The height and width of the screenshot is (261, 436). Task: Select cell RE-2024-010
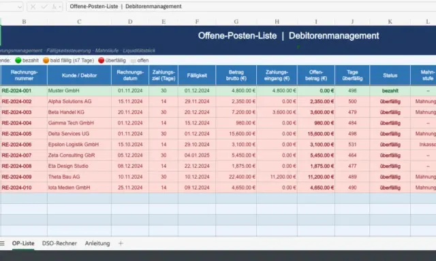[x=25, y=188]
